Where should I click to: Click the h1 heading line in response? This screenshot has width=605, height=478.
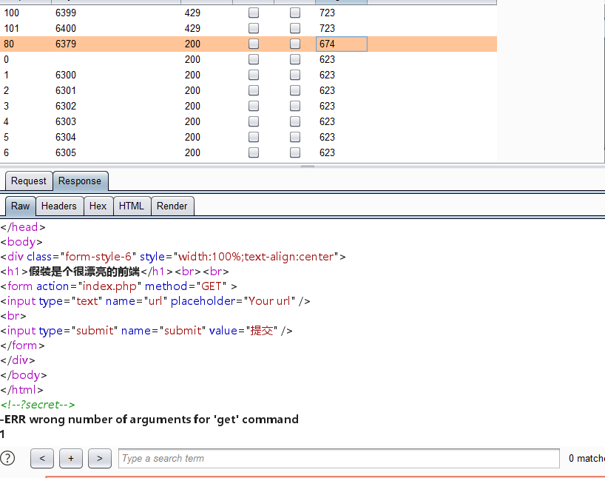click(115, 272)
